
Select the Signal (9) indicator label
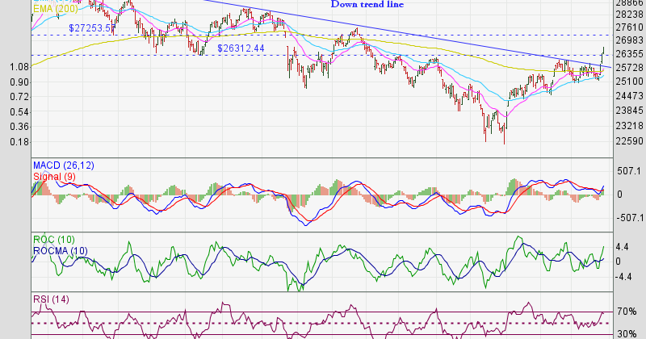point(54,177)
